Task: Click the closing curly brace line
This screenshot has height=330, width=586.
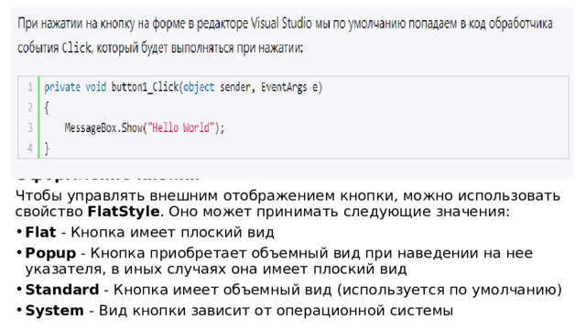Action: click(x=47, y=148)
